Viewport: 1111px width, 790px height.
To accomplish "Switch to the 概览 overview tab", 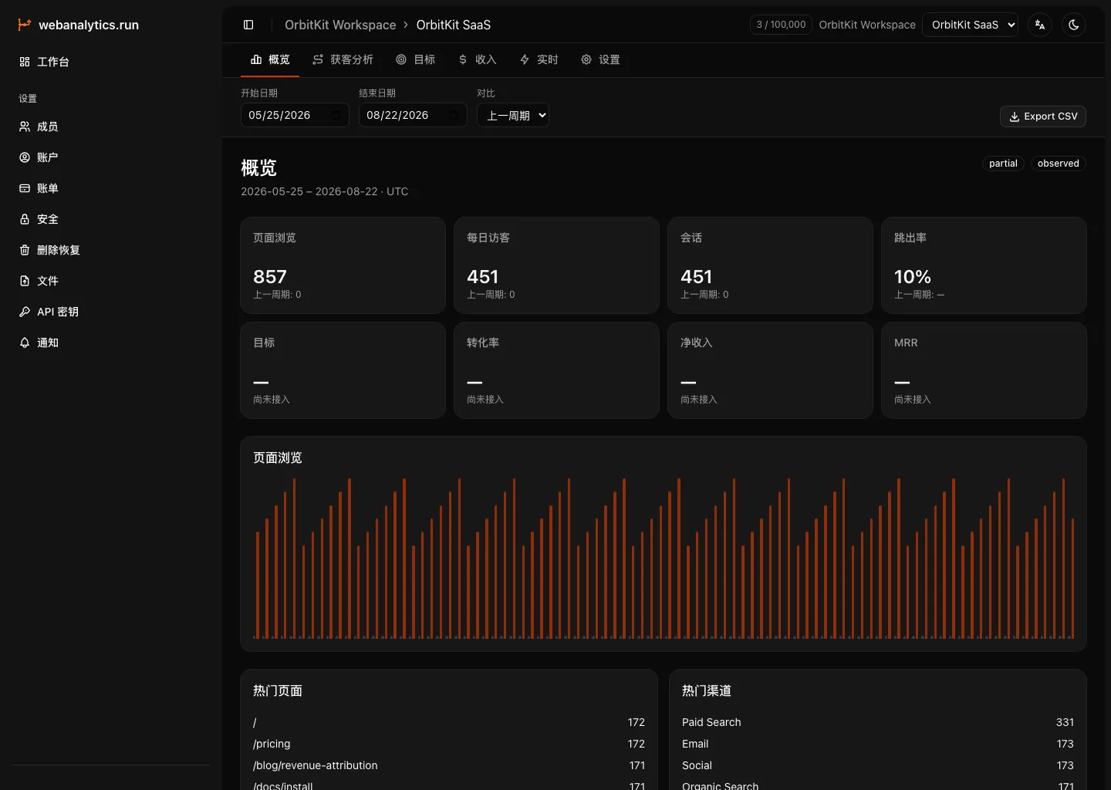I will point(270,59).
